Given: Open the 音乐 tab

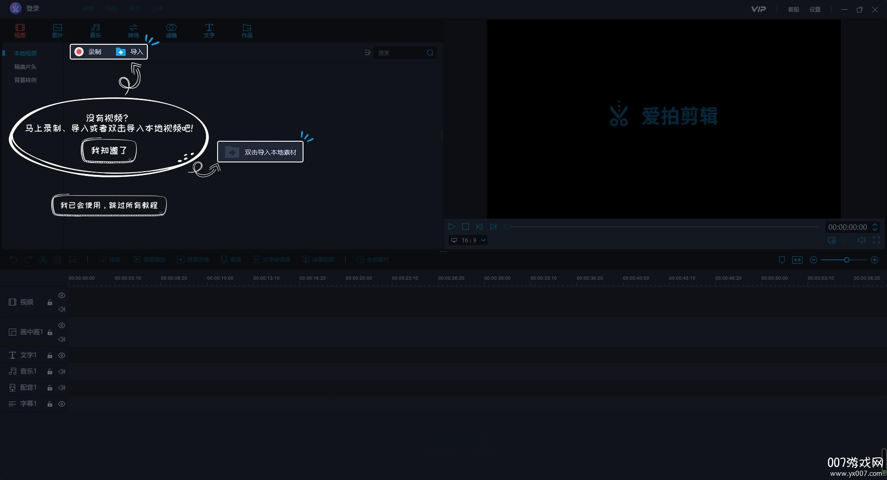Looking at the screenshot, I should [x=95, y=30].
